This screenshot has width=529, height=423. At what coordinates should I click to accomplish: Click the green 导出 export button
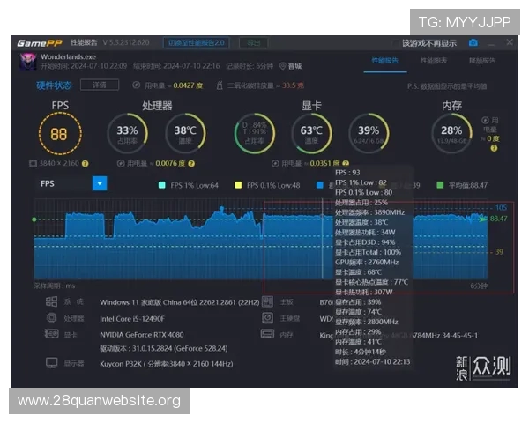coord(254,43)
